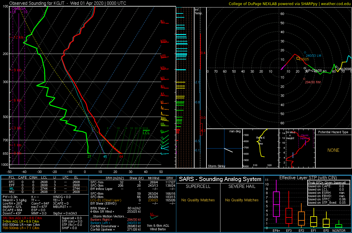The image size is (352, 233).
Task: Select the SFC-6km kinematics row
Action: (132, 194)
